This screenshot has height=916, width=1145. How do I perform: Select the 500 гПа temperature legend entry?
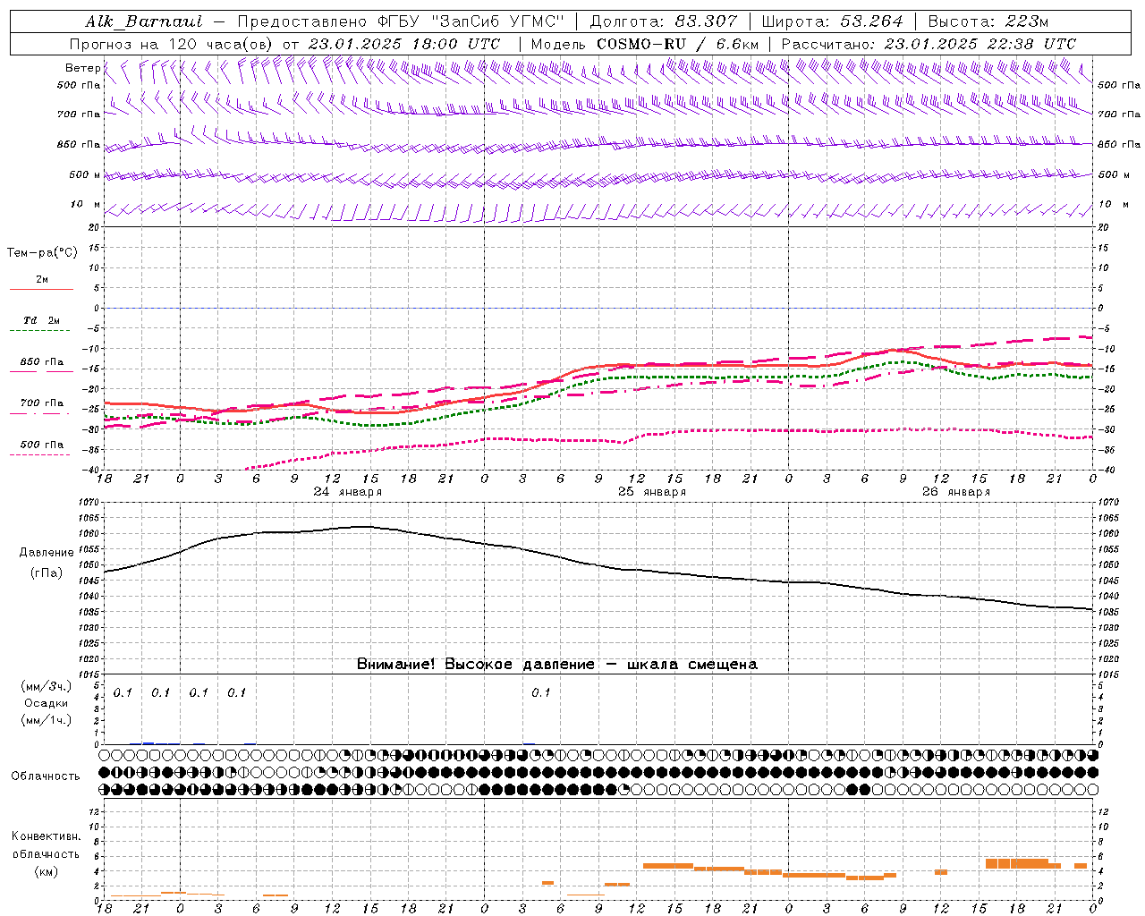pos(42,445)
